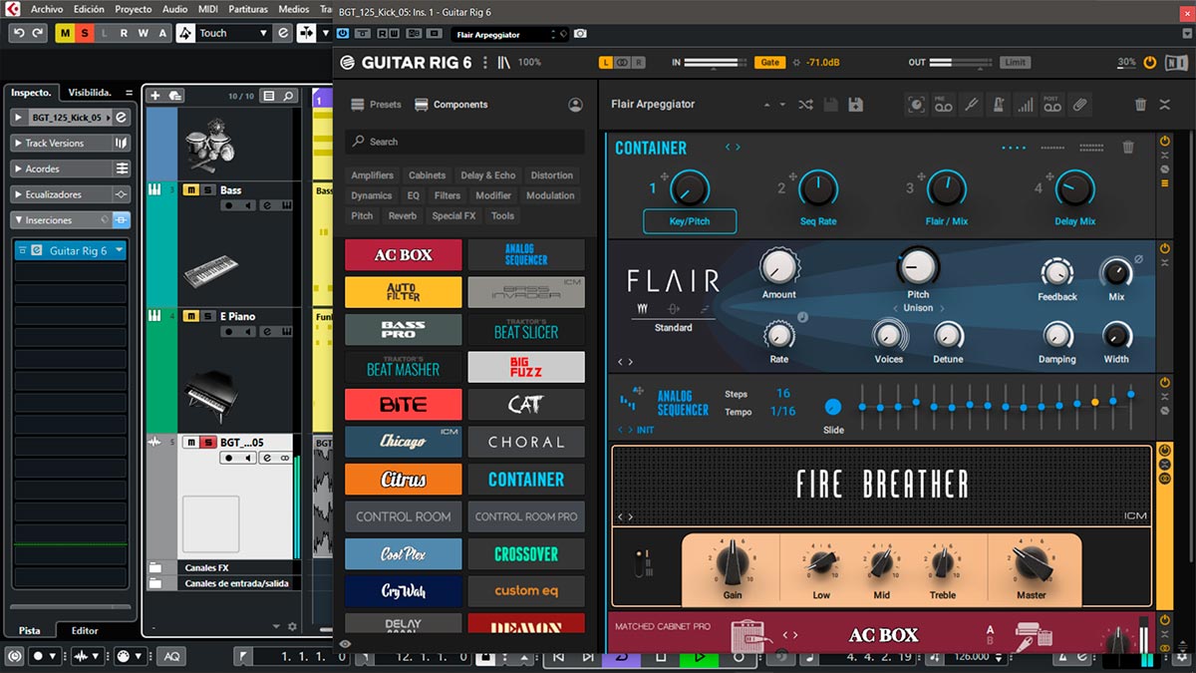Toggle the Cubase cycle loop button
Image resolution: width=1196 pixels, height=673 pixels.
[621, 656]
